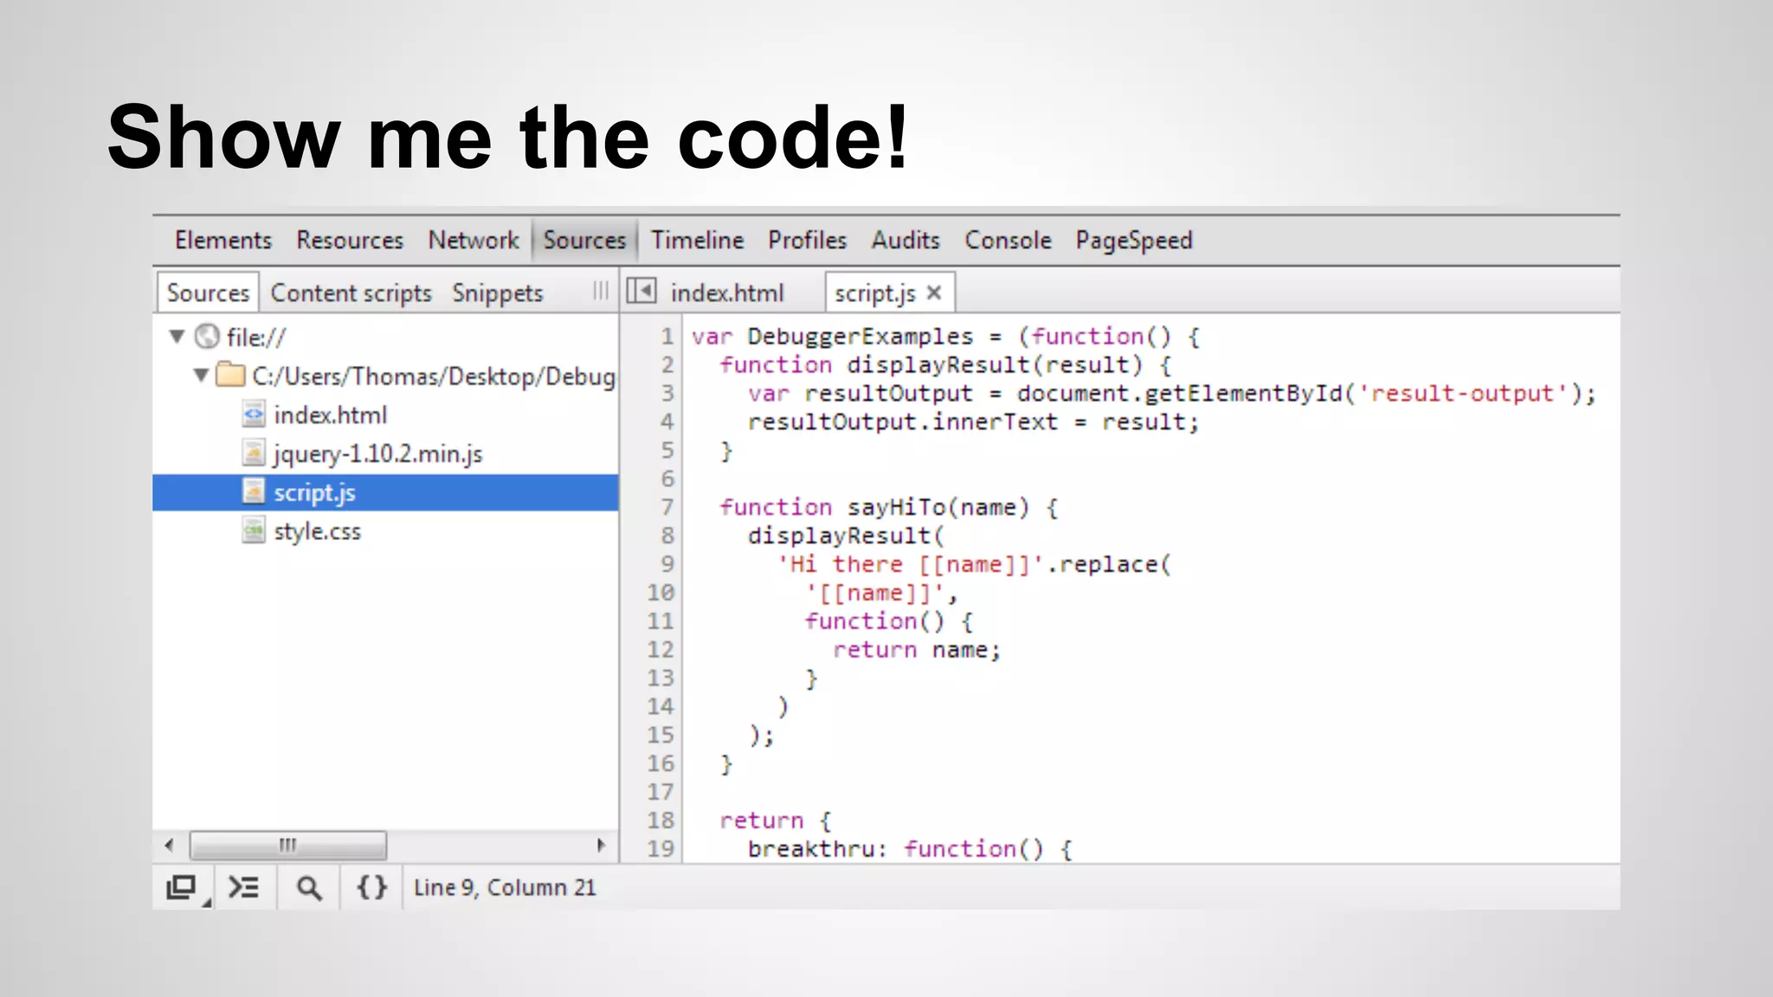This screenshot has height=997, width=1773.
Task: Open index.html in the file tree
Action: pos(330,415)
